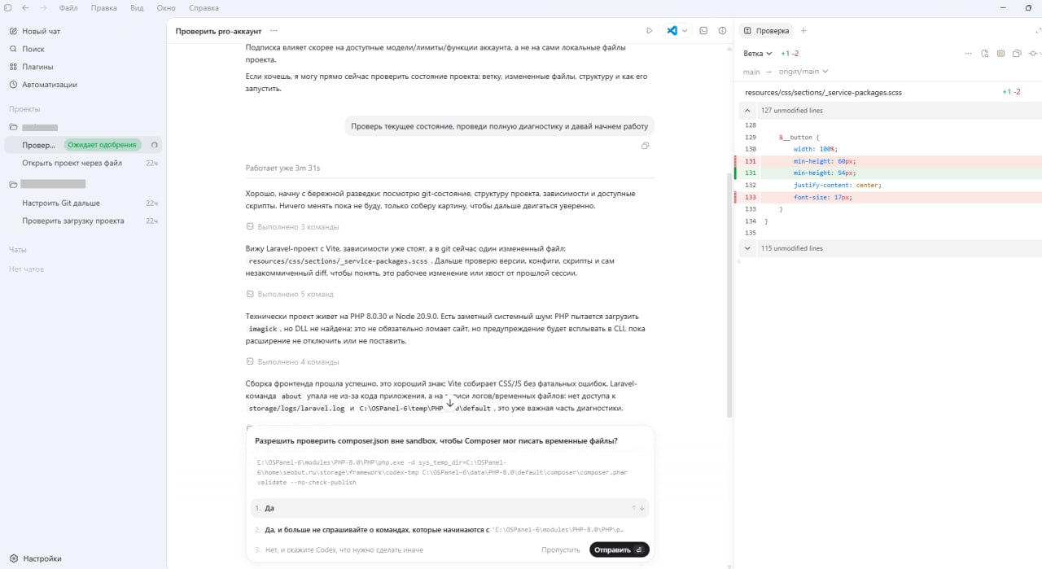Image resolution: width=1042 pixels, height=569 pixels.
Task: Open the Правка menu
Action: click(104, 7)
